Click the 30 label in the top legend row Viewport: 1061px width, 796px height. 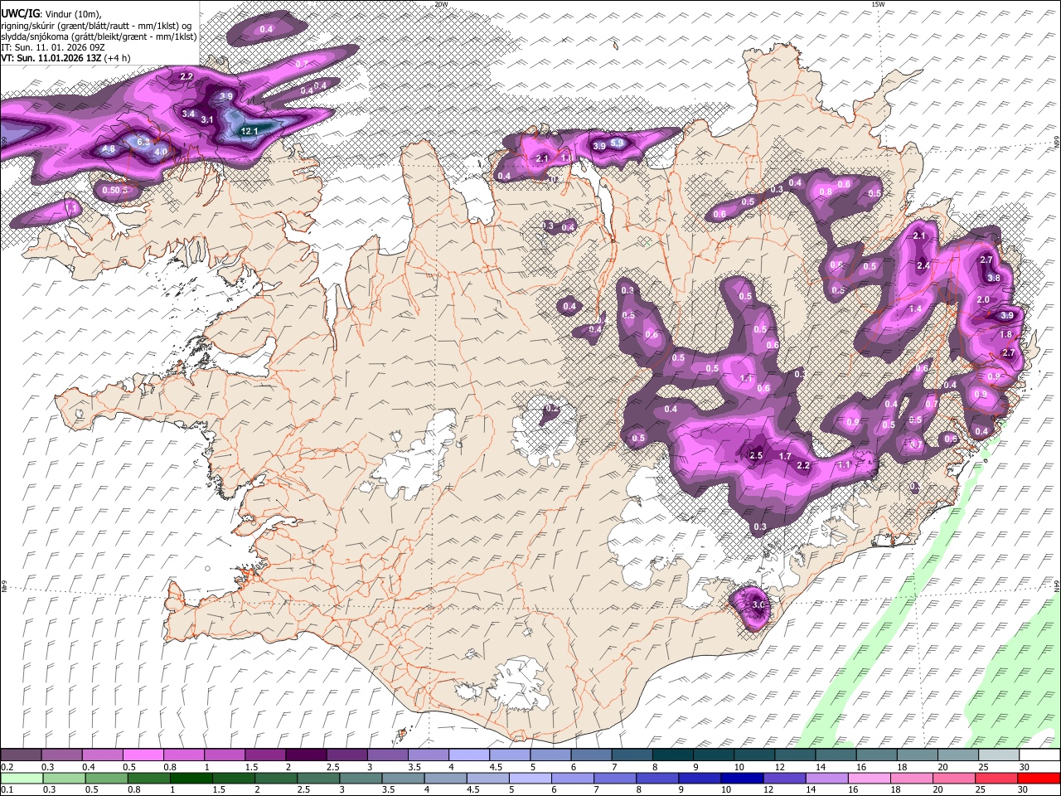1024,767
